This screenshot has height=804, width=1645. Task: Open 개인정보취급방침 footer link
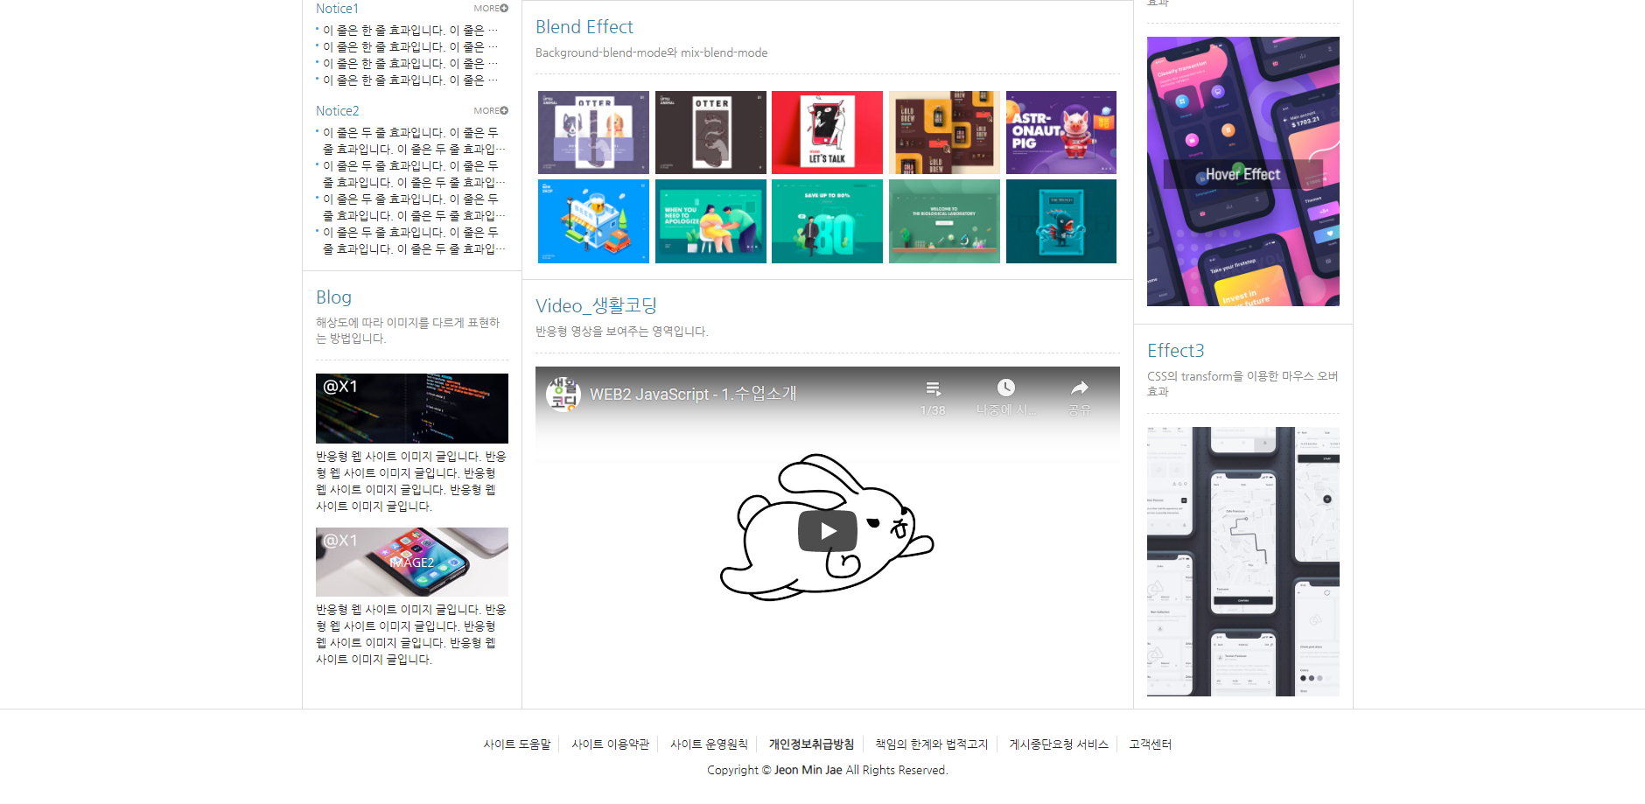pos(811,745)
